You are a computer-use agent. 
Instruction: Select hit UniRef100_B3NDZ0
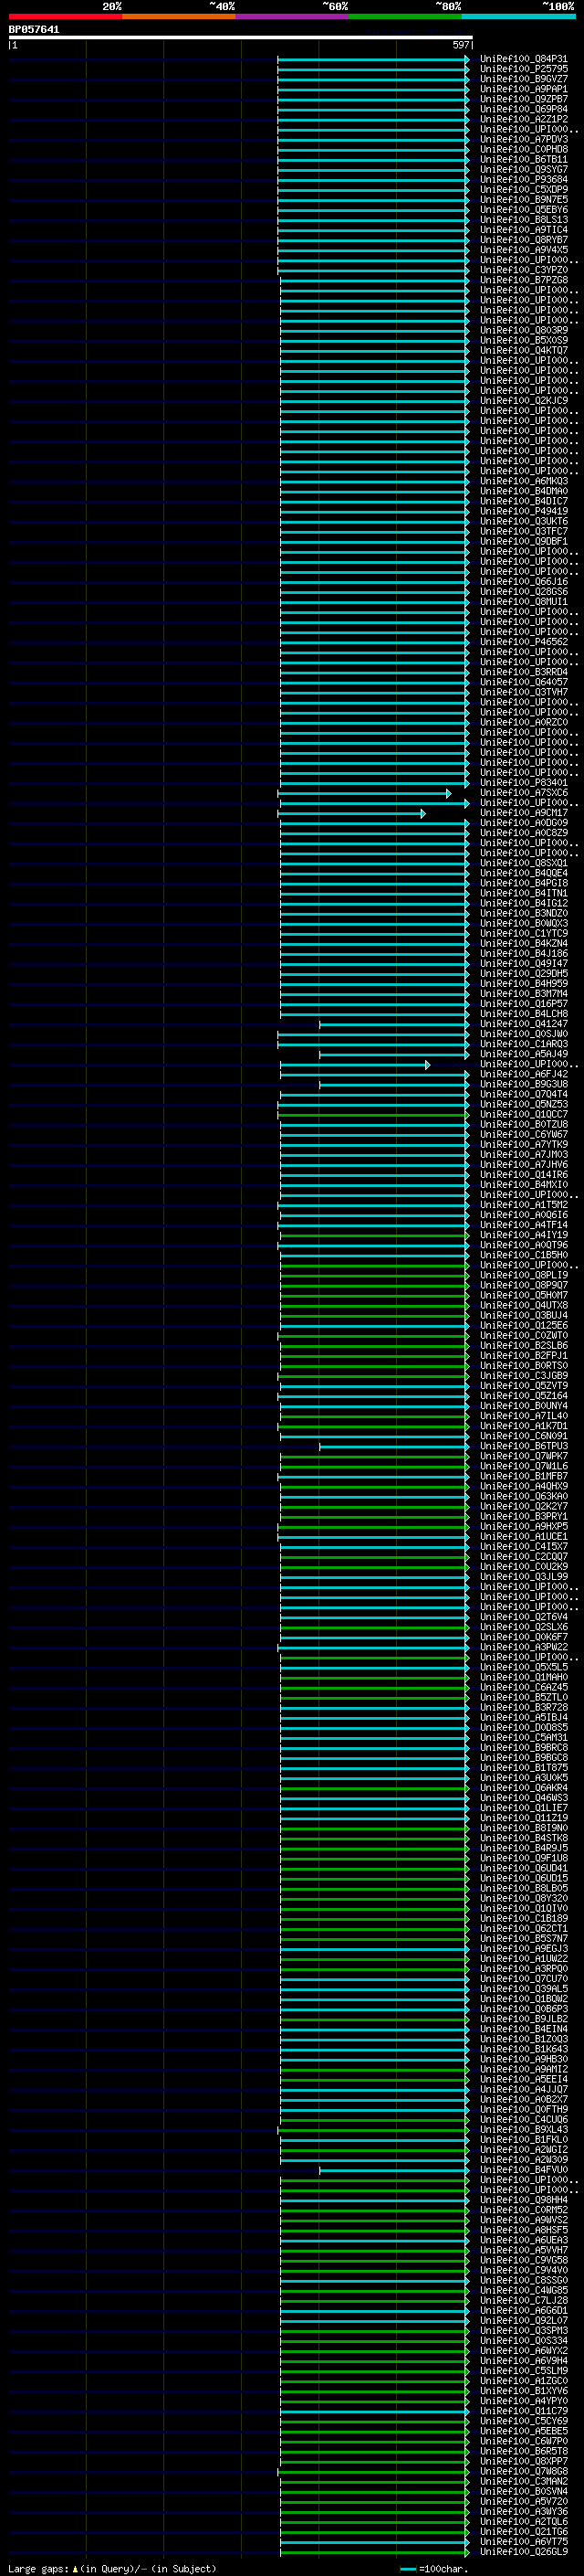pos(523,913)
